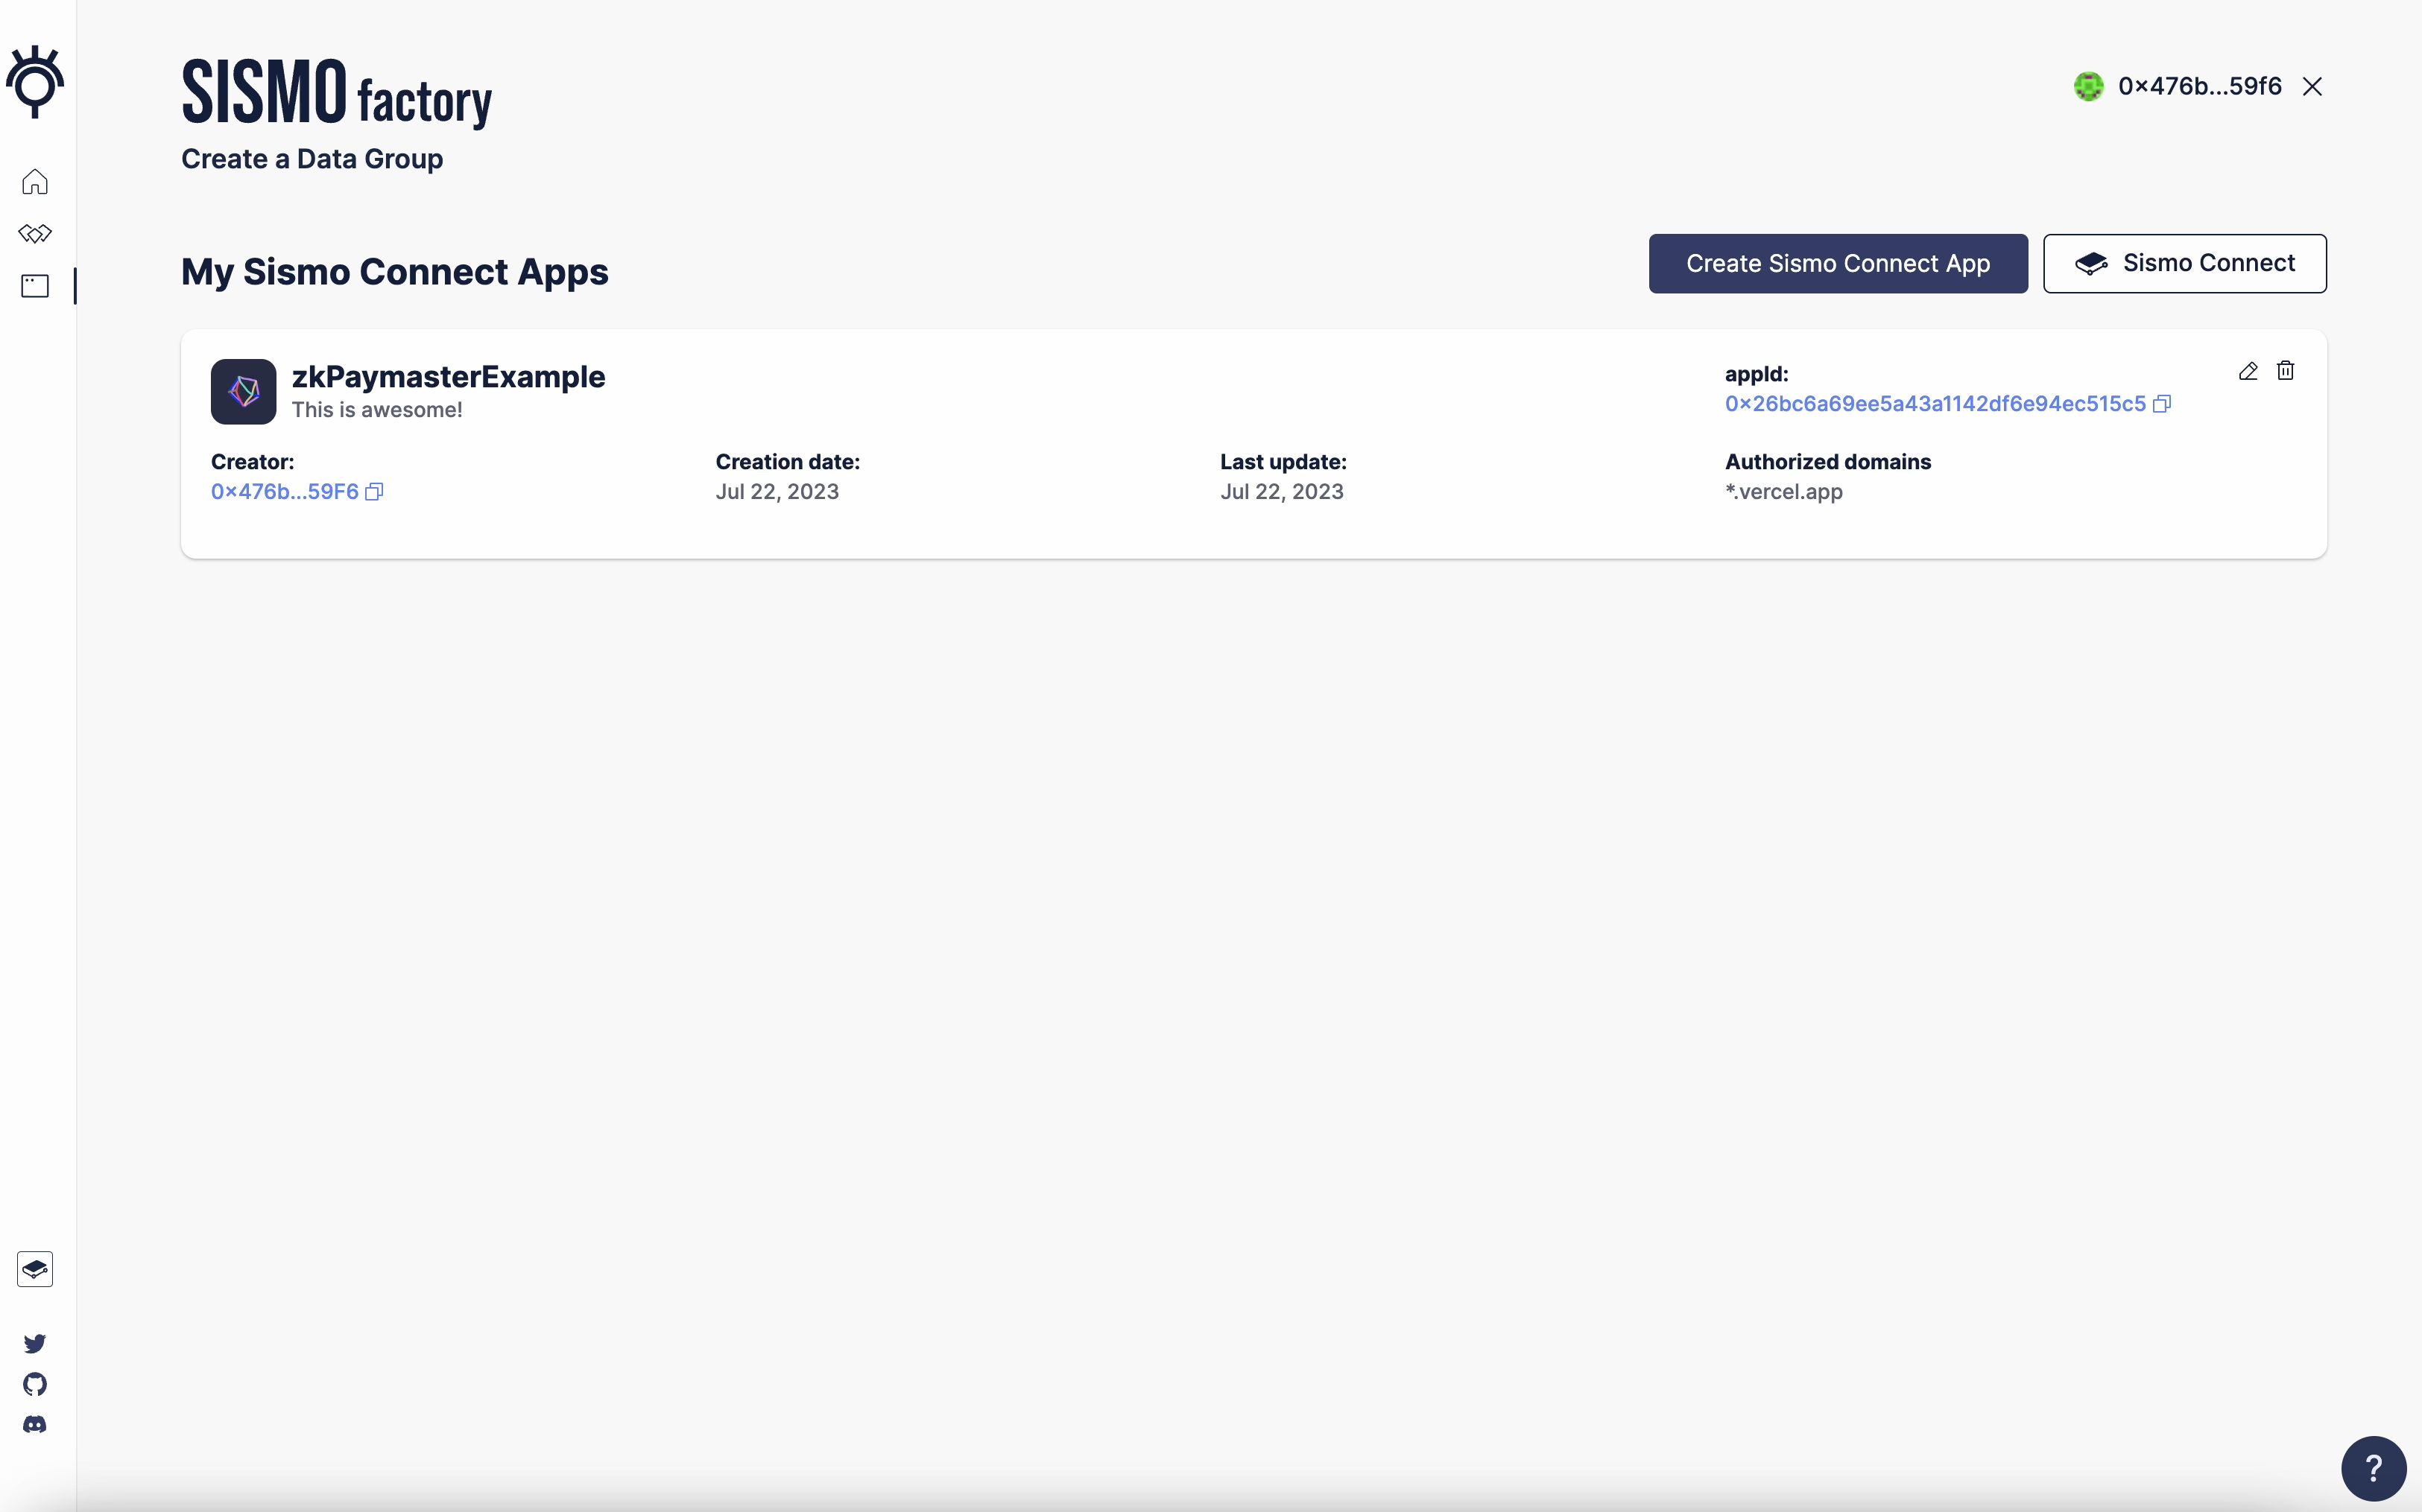The height and width of the screenshot is (1512, 2422).
Task: Edit the zkPaymasterExample app with pencil icon
Action: pyautogui.click(x=2248, y=371)
